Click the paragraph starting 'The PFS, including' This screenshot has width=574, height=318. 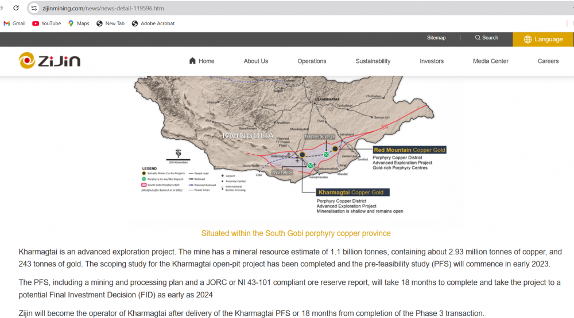click(x=289, y=288)
